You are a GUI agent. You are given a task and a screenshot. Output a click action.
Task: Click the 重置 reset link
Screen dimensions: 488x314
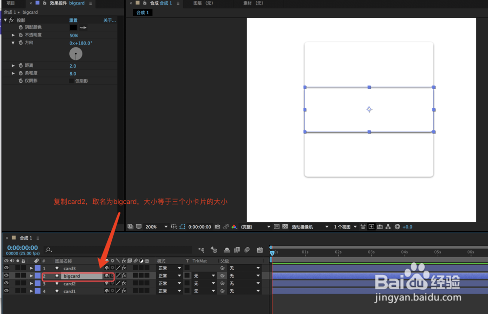(73, 20)
